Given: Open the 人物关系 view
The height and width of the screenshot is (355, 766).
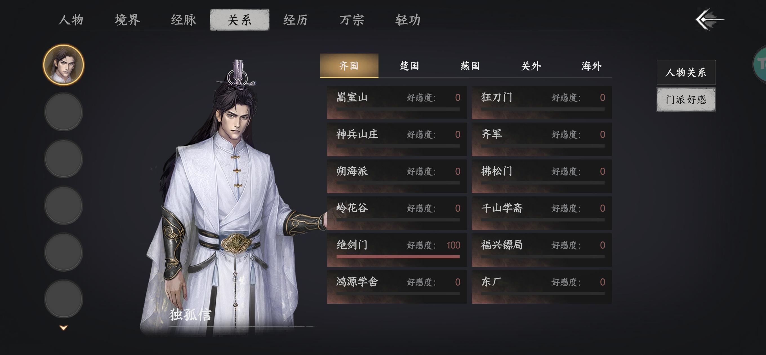Looking at the screenshot, I should [x=686, y=72].
